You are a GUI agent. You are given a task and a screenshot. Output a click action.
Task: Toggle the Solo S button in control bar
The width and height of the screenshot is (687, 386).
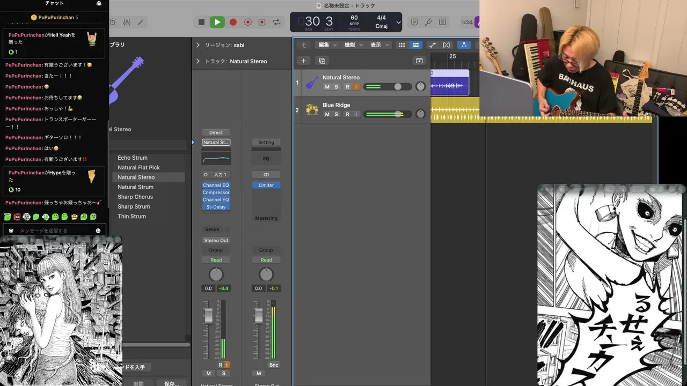(442, 22)
